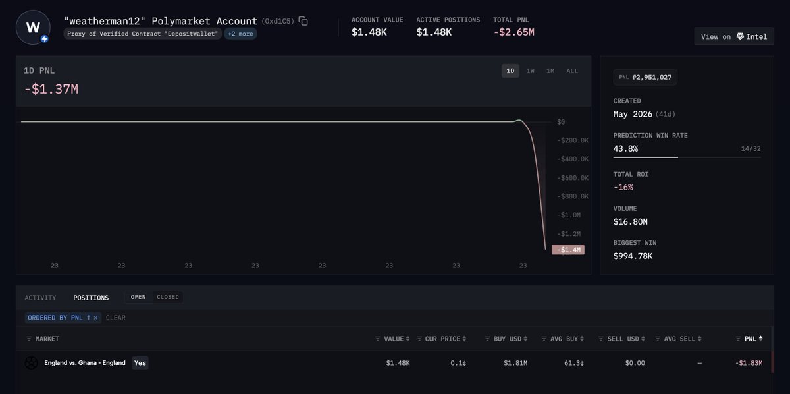Screen dimensions: 790x394
Task: Click the AVG BUY cell 61.3¢
Action: tap(573, 363)
